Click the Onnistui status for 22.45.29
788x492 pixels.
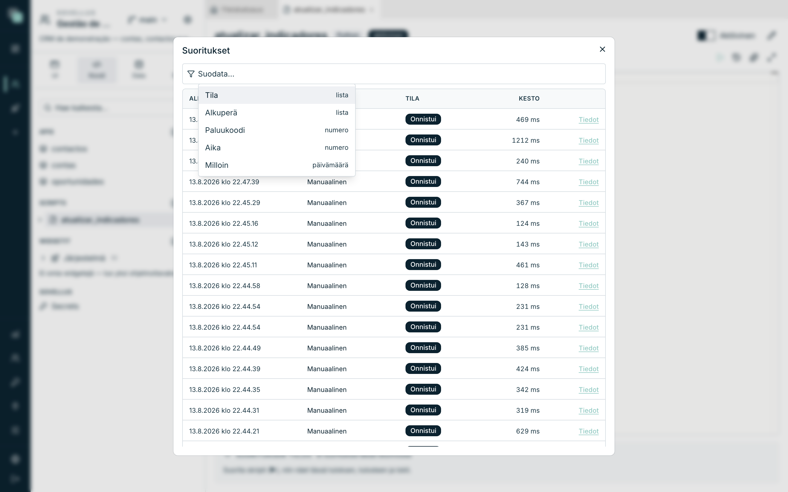pyautogui.click(x=423, y=202)
